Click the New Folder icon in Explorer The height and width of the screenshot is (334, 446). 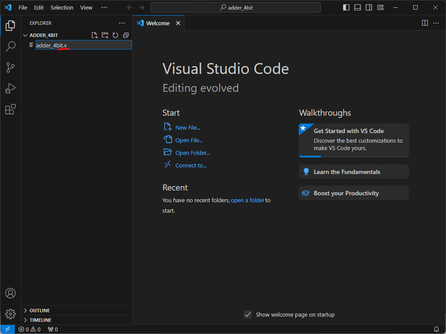(x=105, y=35)
